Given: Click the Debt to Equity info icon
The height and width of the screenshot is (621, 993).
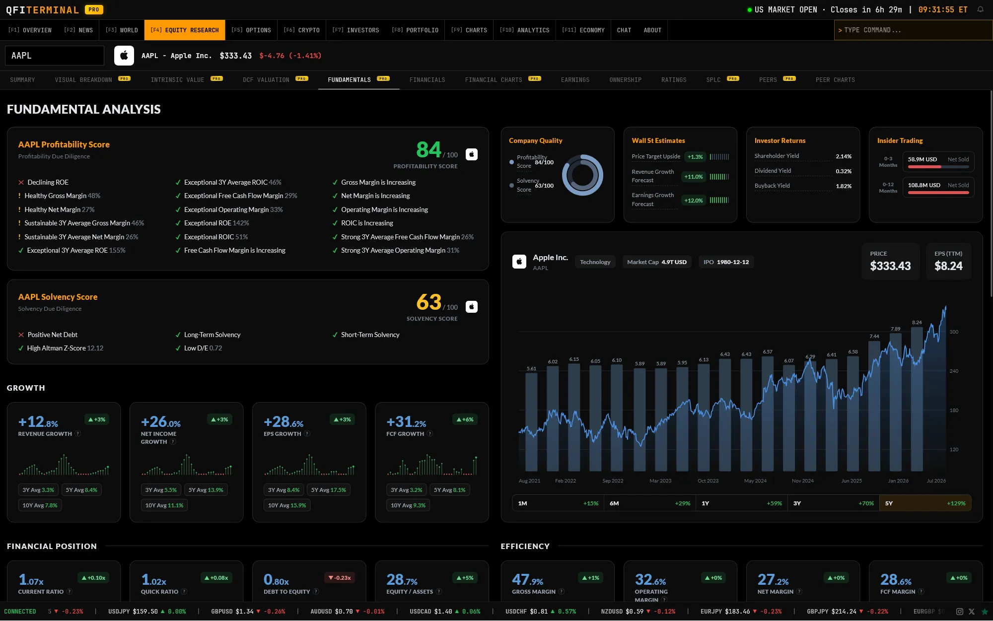Looking at the screenshot, I should coord(316,592).
